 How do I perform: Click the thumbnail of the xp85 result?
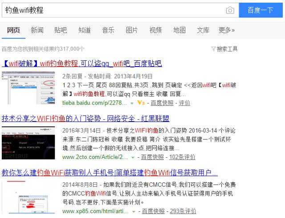tap(28, 197)
